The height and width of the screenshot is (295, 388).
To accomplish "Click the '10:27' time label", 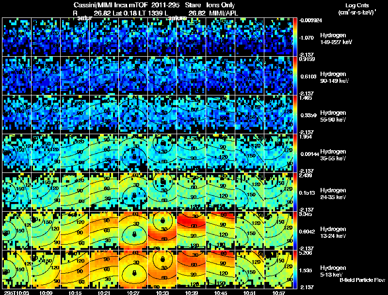I will click(133, 293).
